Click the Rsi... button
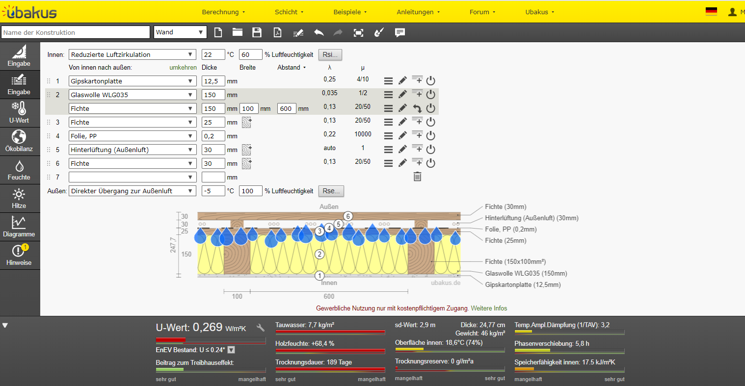Screen dimensions: 745x386 click(x=330, y=54)
